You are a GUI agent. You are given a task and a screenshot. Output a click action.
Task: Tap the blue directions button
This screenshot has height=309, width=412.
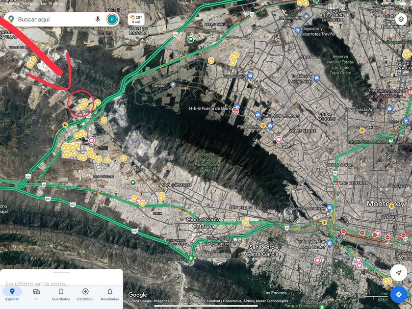coord(399,294)
